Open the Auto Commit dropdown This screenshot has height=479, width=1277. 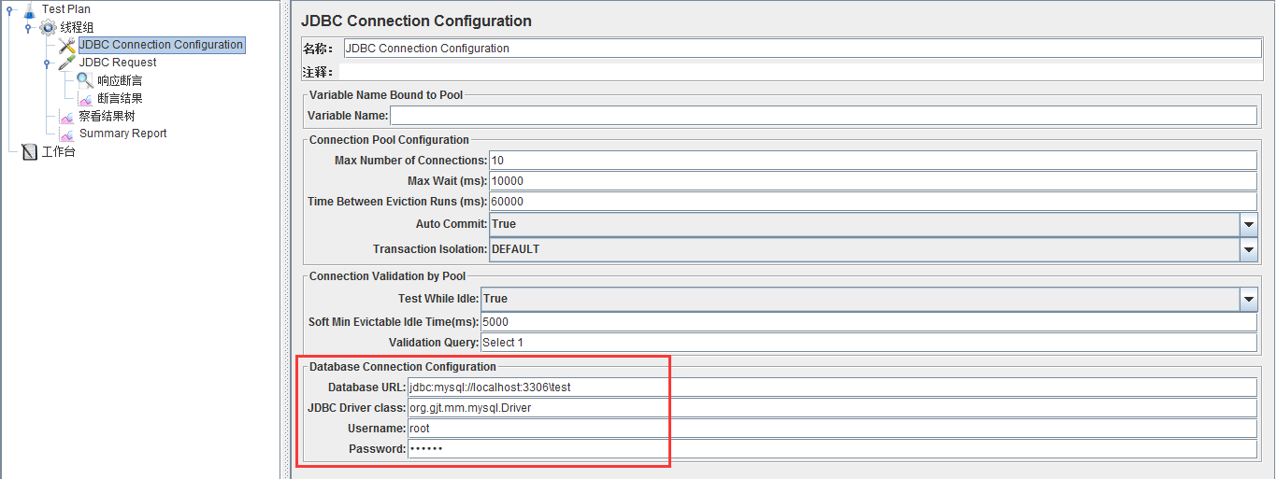1248,224
